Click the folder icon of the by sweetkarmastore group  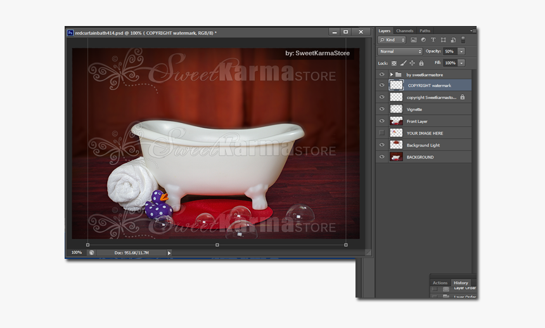399,74
